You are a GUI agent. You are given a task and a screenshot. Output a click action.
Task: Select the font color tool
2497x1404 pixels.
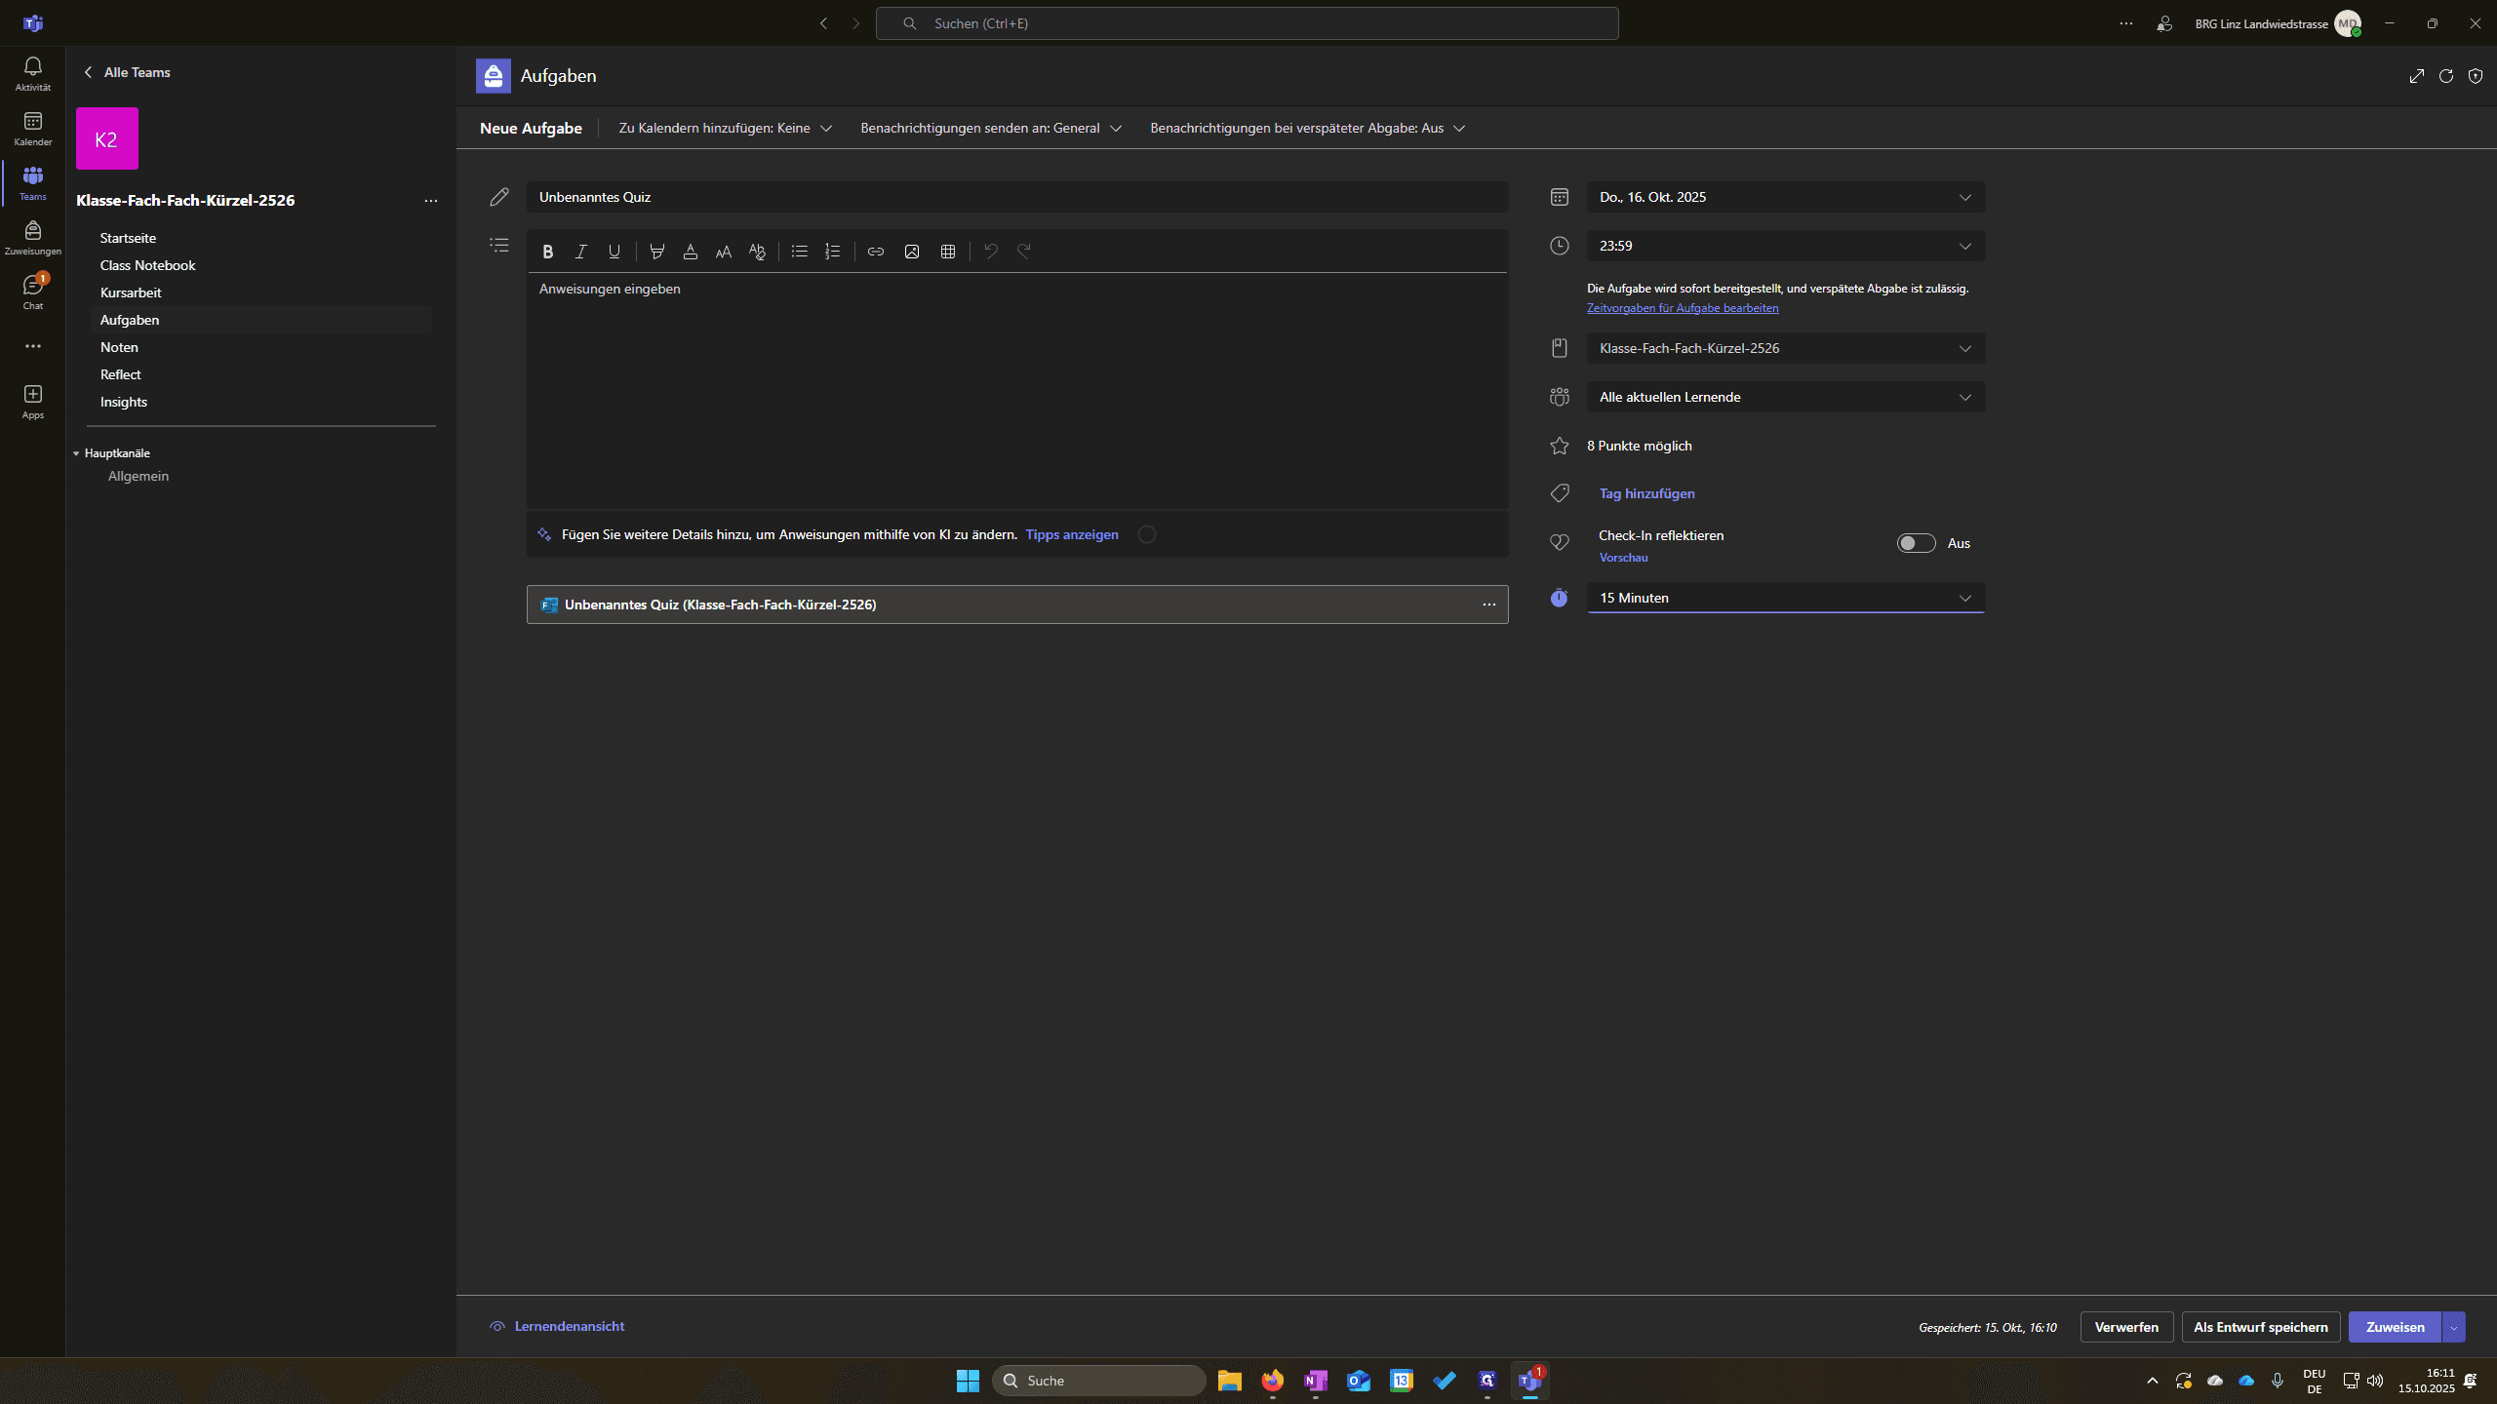click(691, 252)
